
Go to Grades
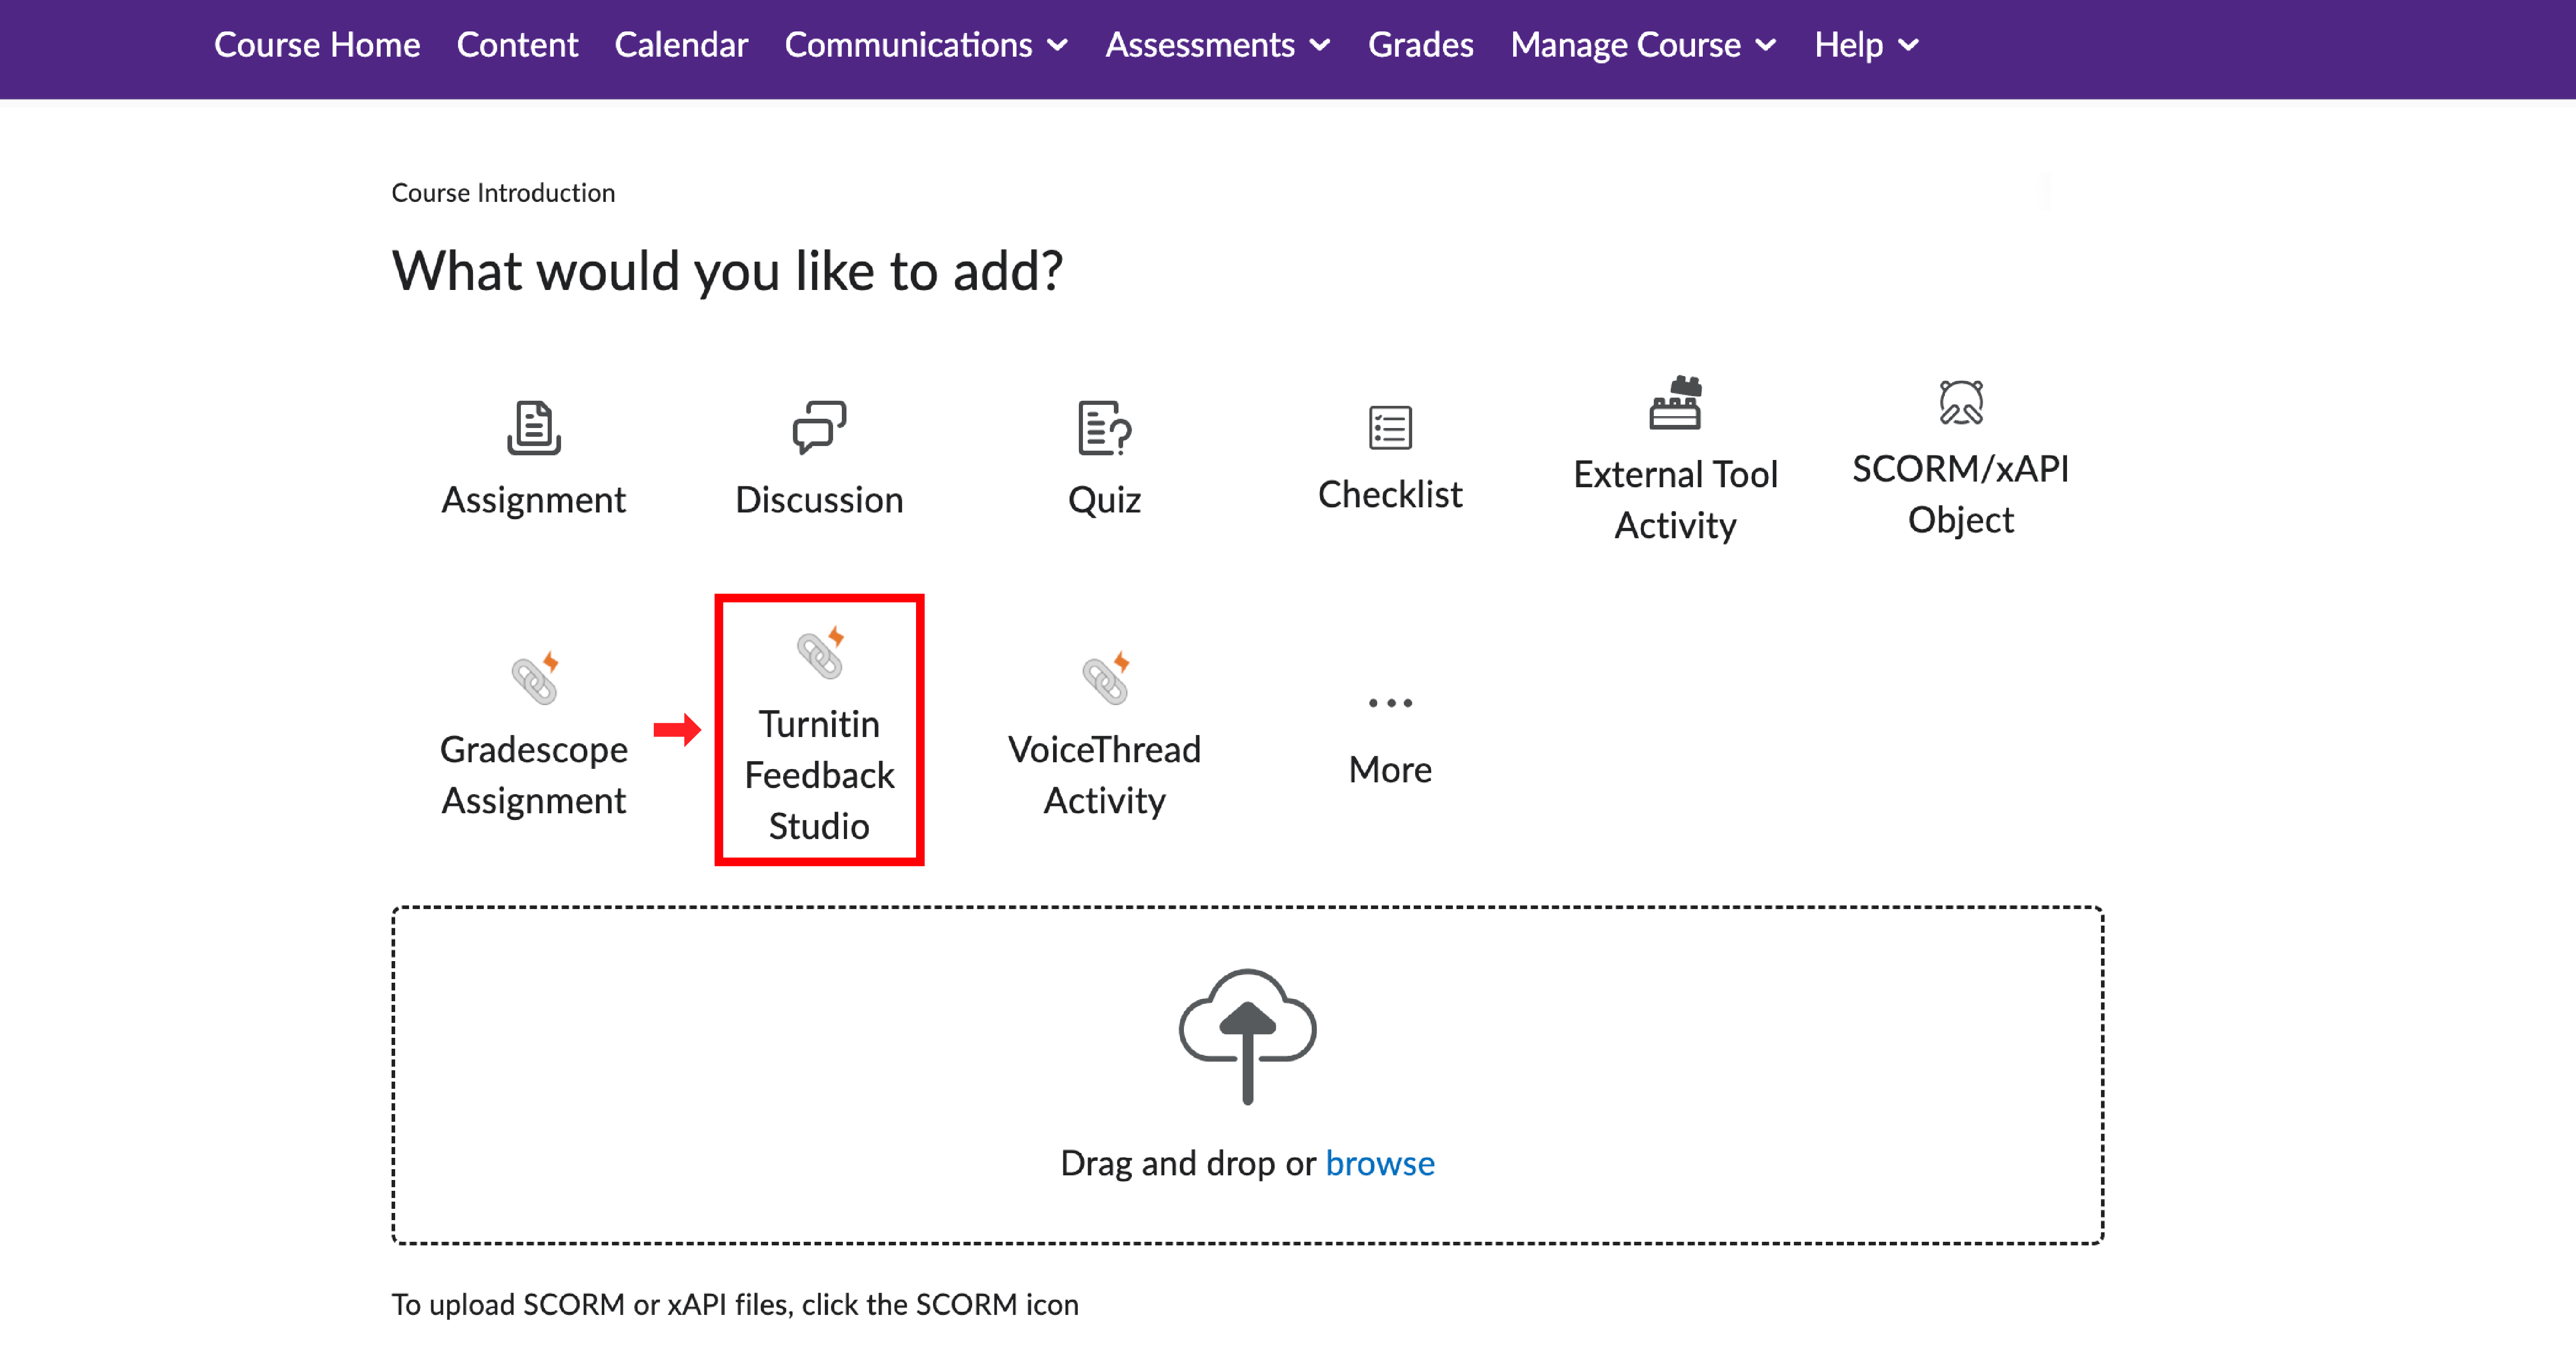click(x=1420, y=44)
